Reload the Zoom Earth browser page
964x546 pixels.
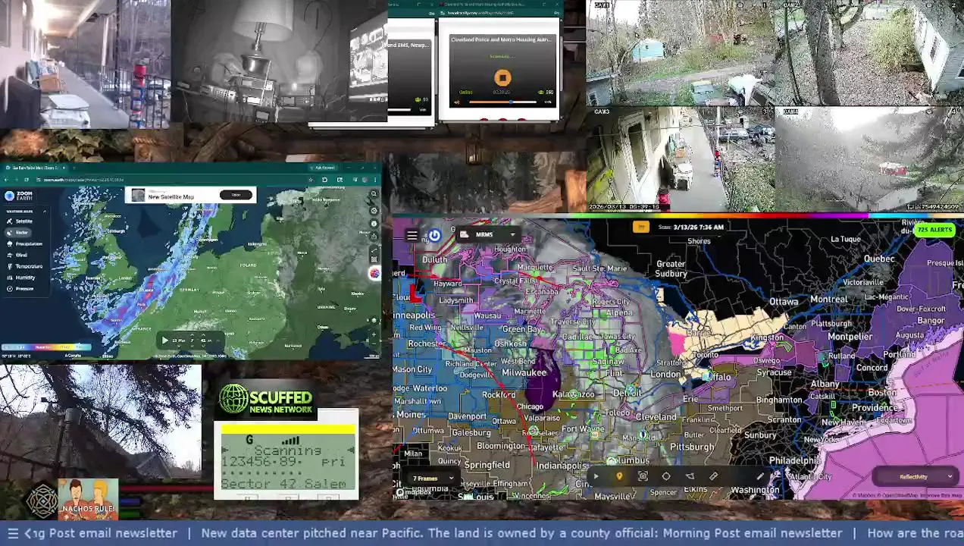click(x=27, y=180)
